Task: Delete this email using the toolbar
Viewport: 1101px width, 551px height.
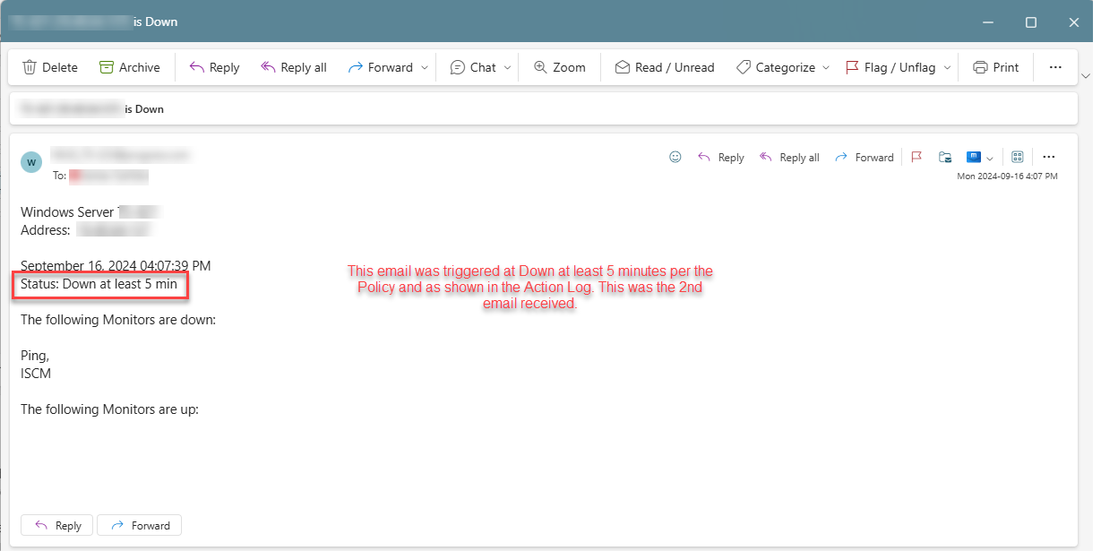Action: pyautogui.click(x=50, y=67)
